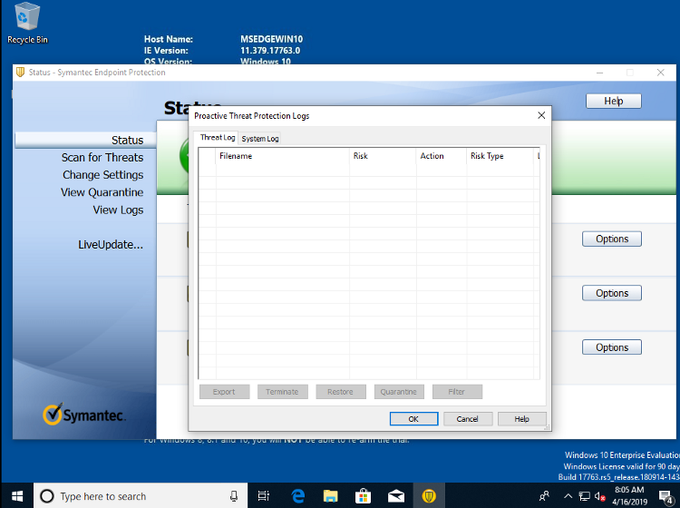Open the Mail app from taskbar

tap(396, 496)
